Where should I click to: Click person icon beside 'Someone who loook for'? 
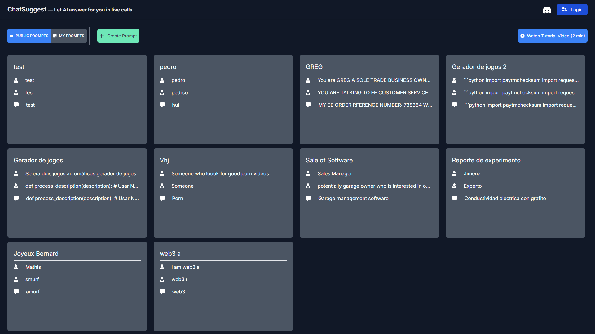point(162,173)
